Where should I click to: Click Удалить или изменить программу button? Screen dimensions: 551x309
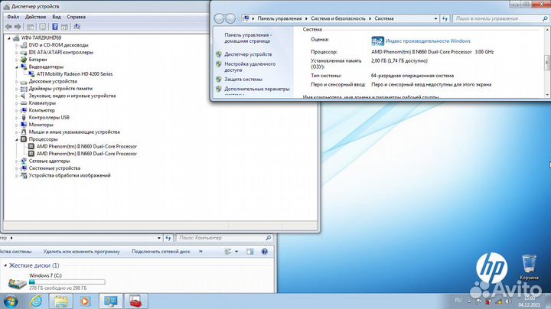[82, 252]
